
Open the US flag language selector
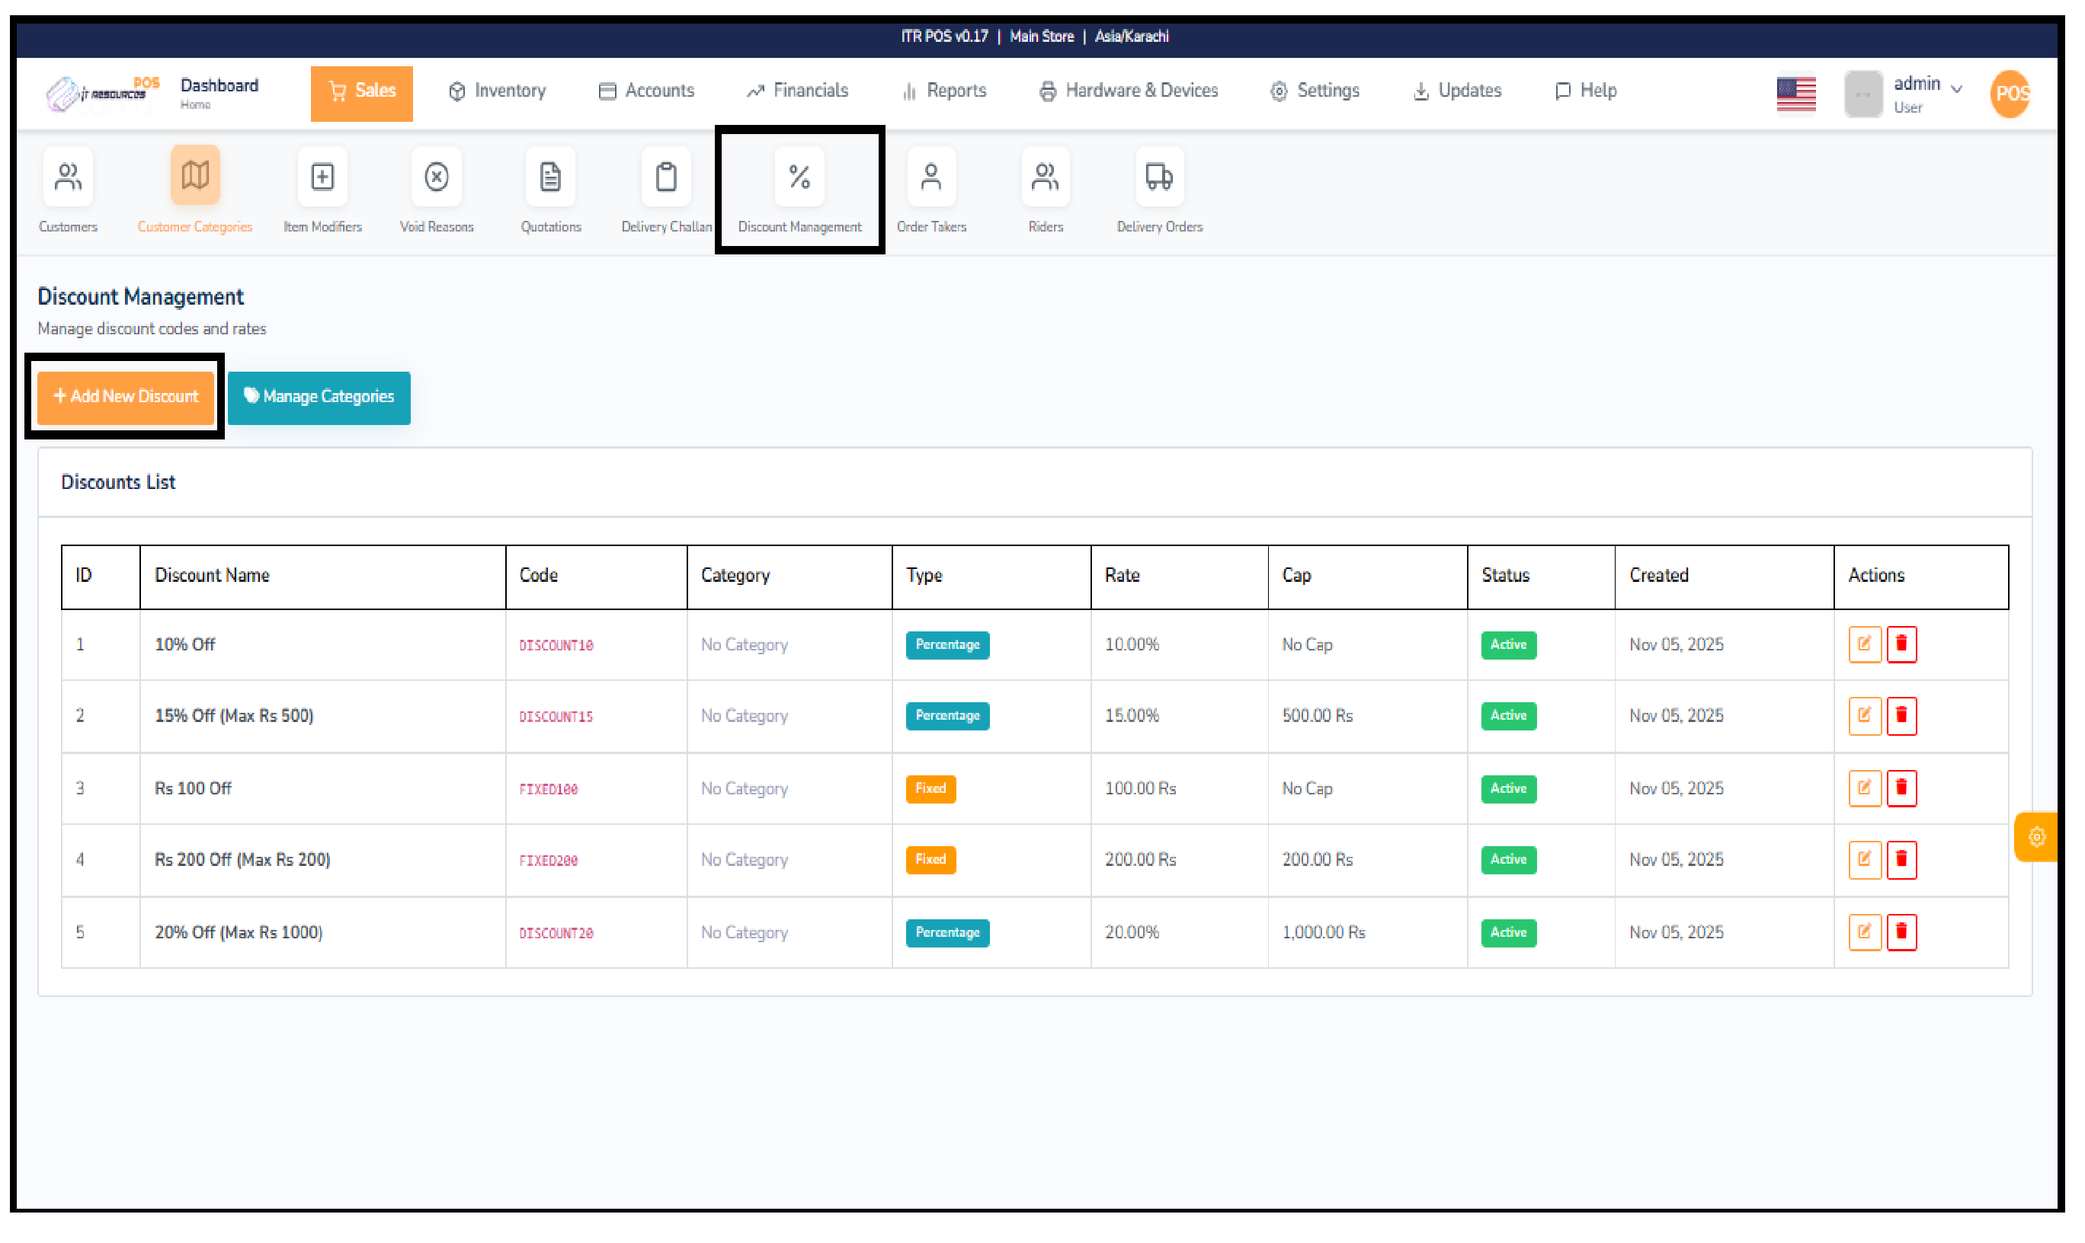click(x=1795, y=94)
